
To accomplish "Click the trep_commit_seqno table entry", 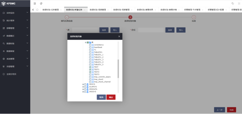I will (x=102, y=77).
